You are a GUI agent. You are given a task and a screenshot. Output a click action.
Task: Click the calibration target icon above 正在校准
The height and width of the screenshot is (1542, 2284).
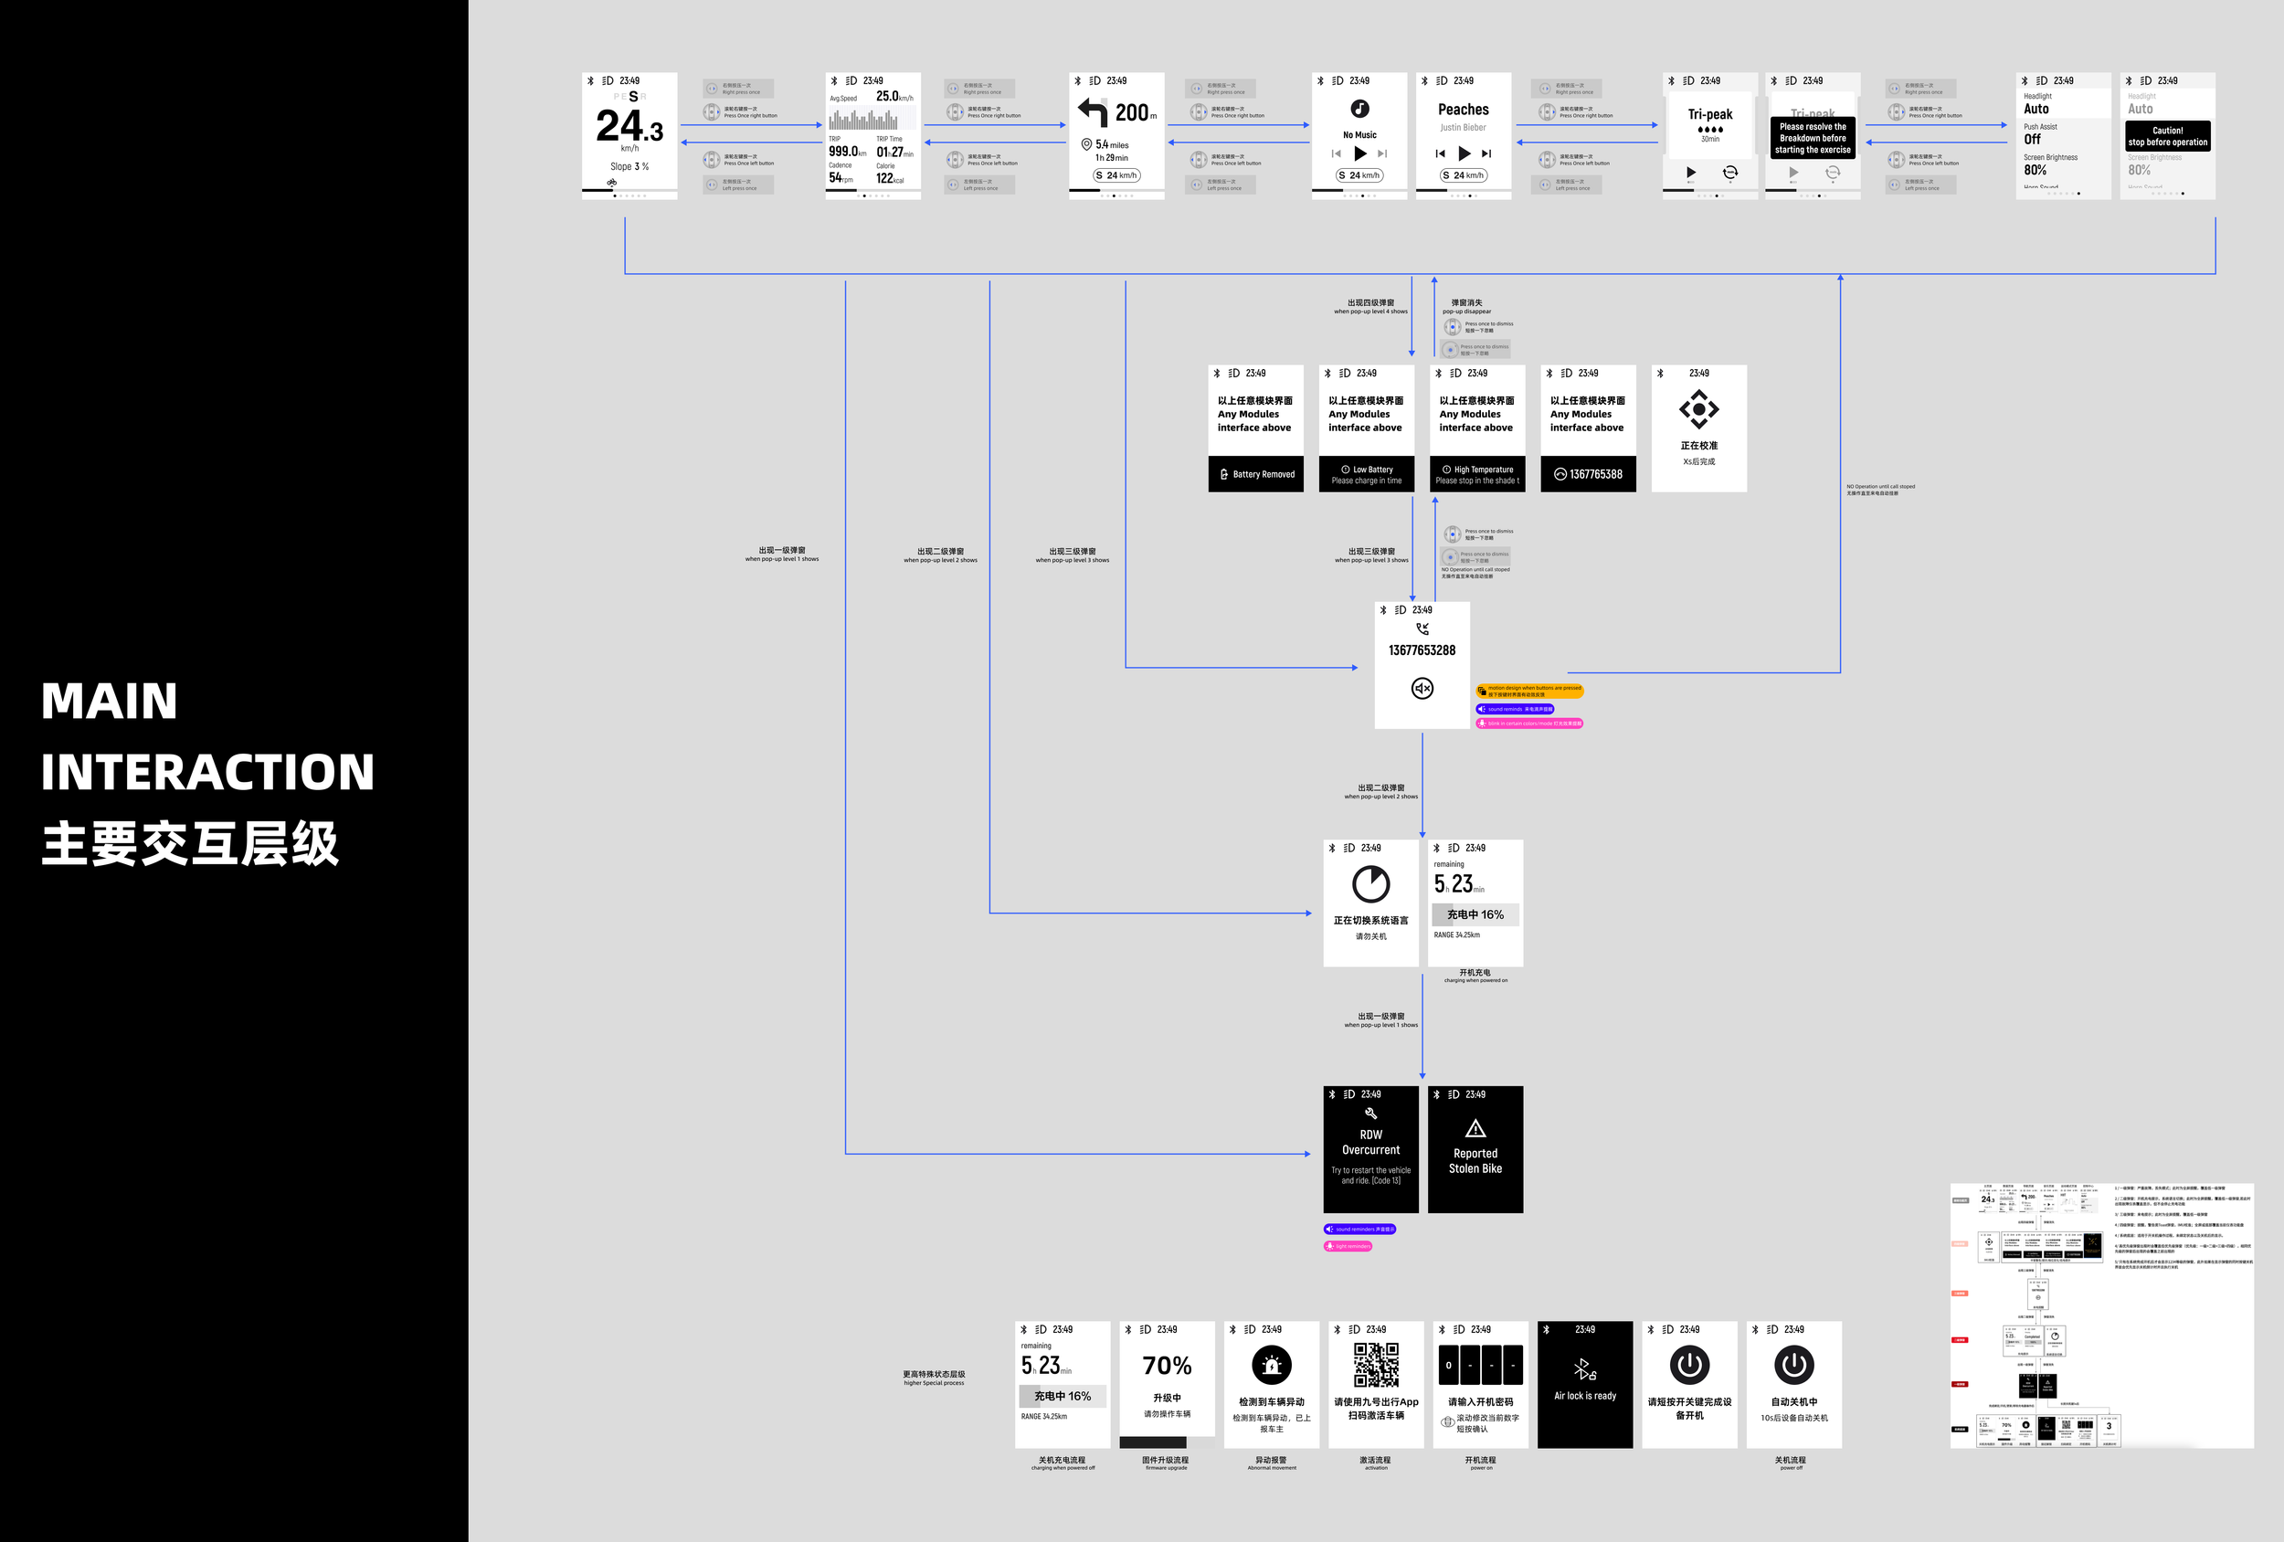coord(1699,409)
